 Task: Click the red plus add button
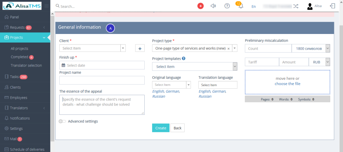coord(200,6)
